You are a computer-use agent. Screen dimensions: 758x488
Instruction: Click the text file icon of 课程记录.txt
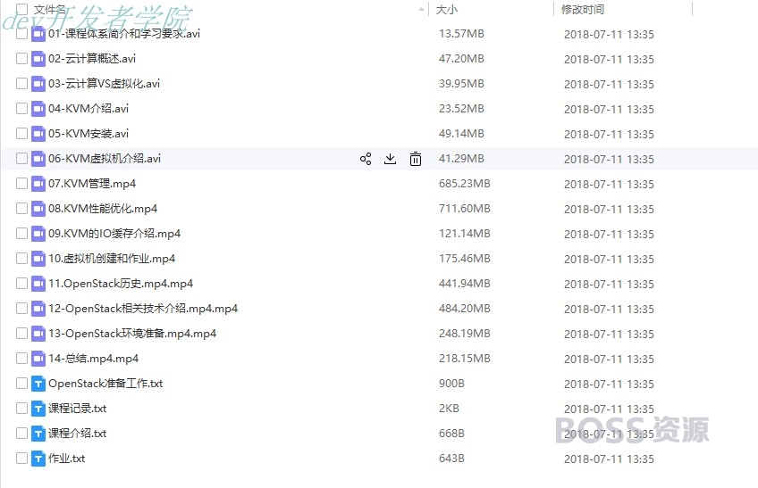[x=38, y=409]
